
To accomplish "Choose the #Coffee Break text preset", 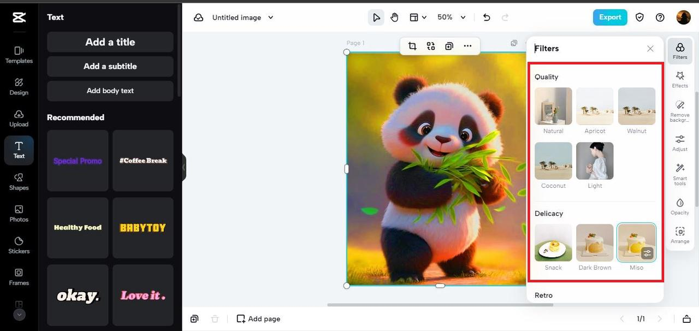I will 143,161.
